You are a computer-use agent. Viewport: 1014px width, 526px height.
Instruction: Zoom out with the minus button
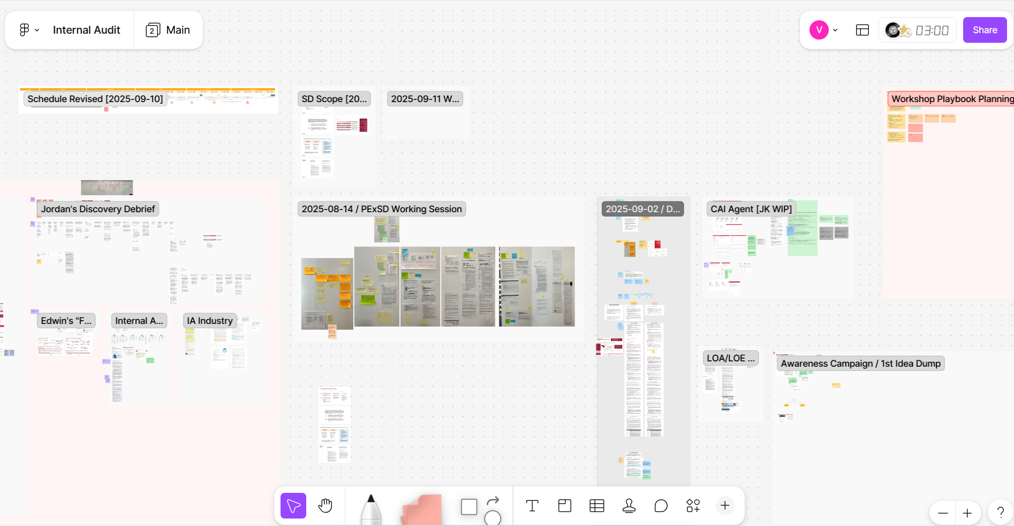point(943,513)
